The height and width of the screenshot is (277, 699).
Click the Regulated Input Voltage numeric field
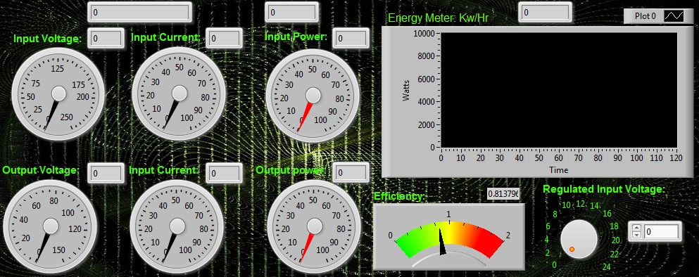[x=661, y=231]
